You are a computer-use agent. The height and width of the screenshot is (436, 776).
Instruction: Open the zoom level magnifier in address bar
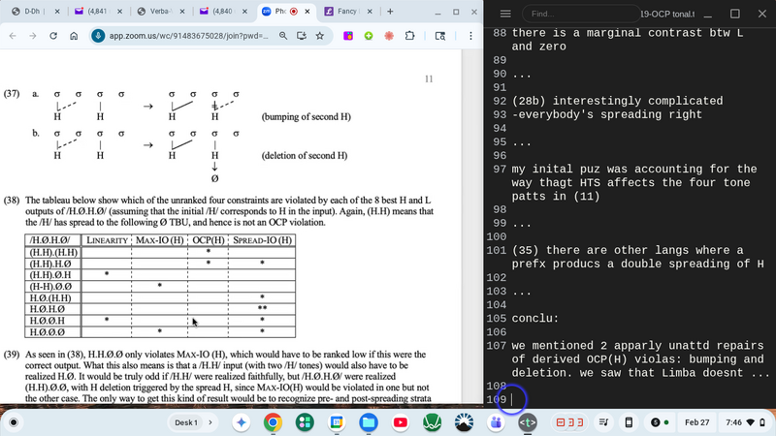283,36
